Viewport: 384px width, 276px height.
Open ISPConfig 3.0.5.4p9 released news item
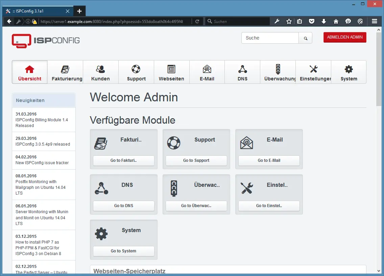[43, 144]
